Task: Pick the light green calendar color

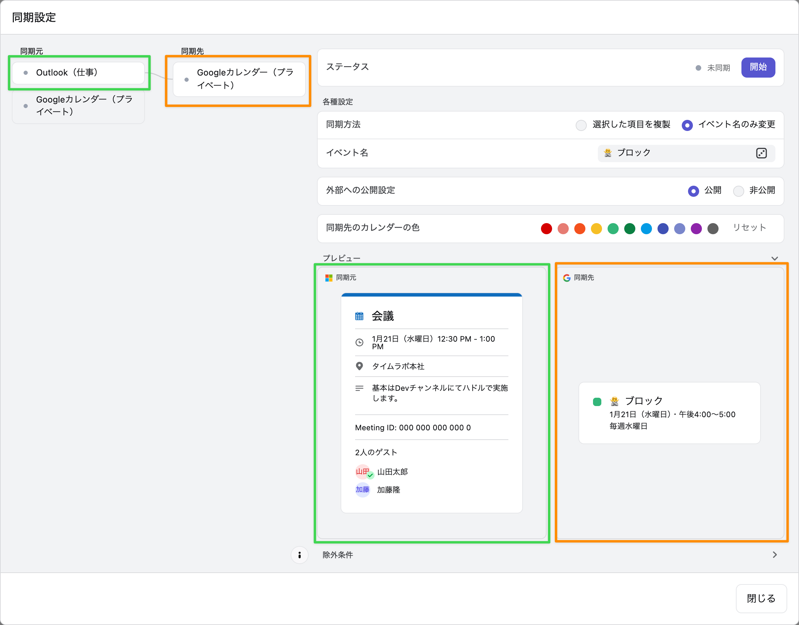Action: pyautogui.click(x=613, y=229)
